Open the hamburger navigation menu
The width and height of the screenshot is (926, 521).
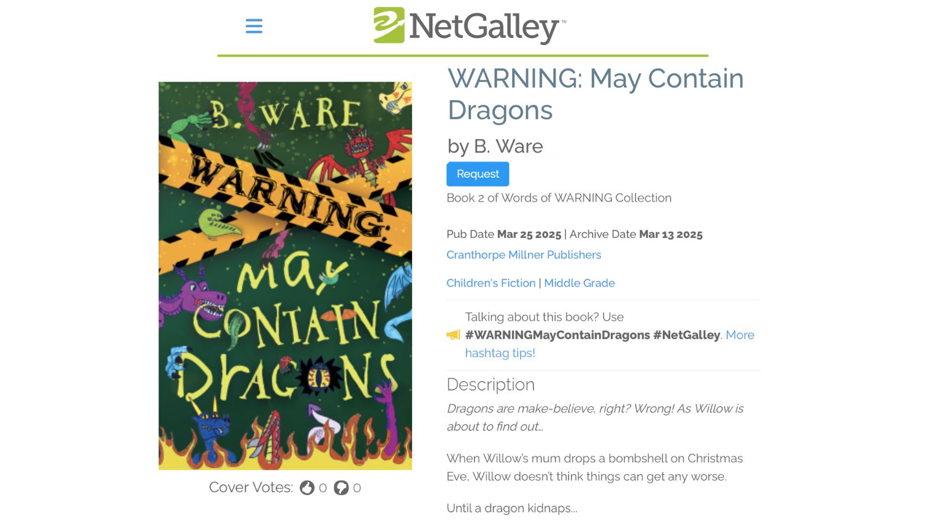[x=253, y=26]
